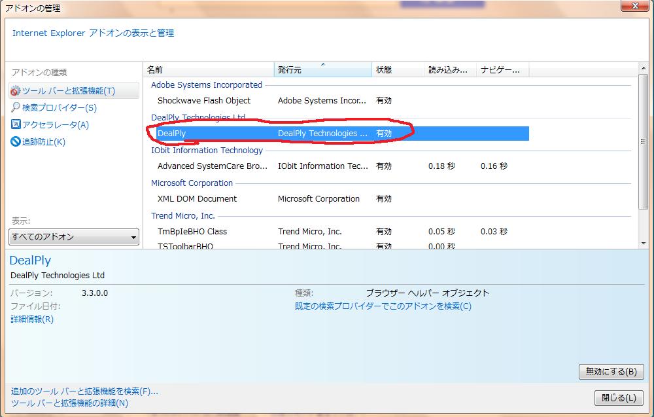Sort by the 状態 column header
This screenshot has width=654, height=417.
[x=398, y=69]
